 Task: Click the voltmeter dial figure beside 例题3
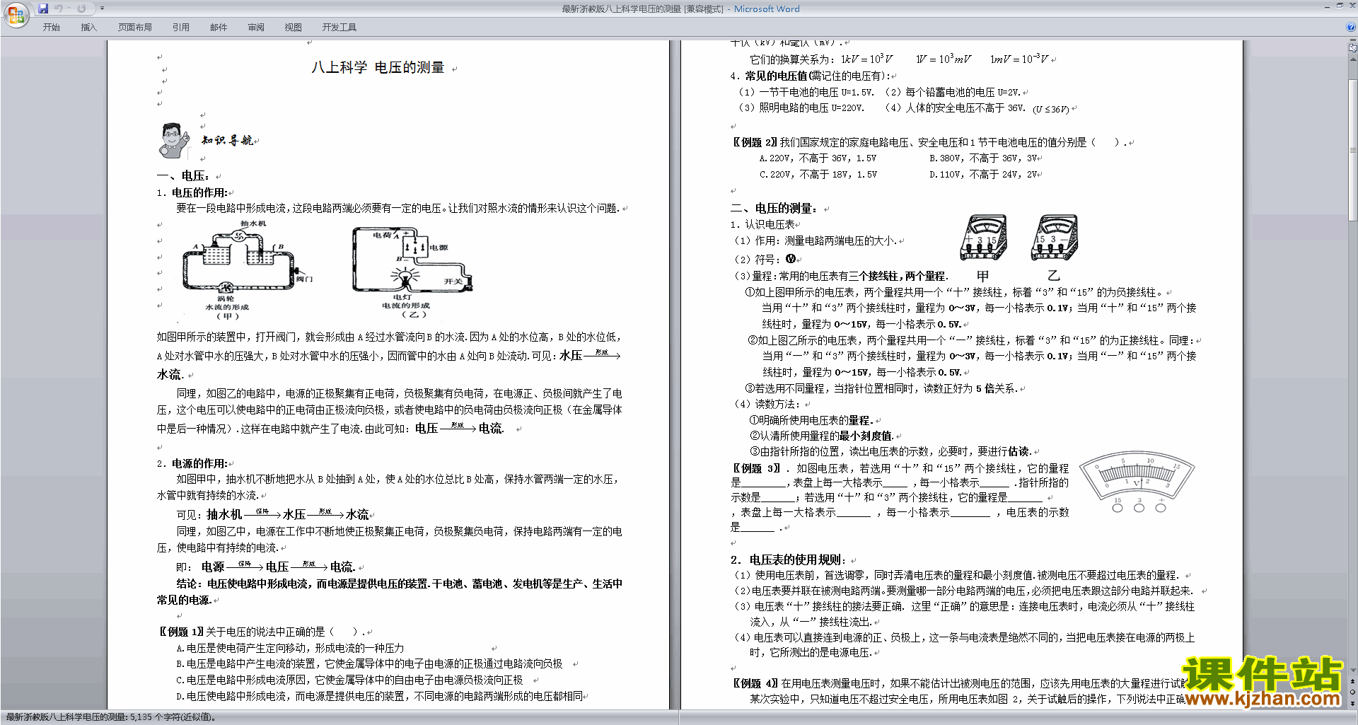click(x=1138, y=484)
